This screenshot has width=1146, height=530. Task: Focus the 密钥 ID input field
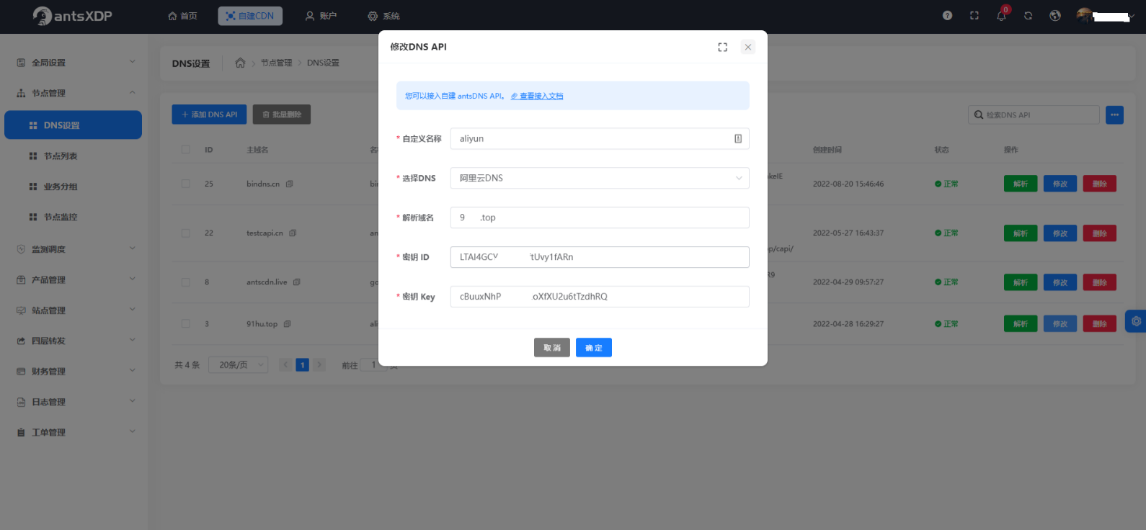600,257
